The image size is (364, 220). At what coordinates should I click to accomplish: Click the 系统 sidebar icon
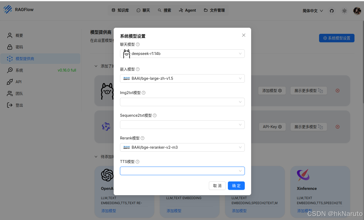10,70
